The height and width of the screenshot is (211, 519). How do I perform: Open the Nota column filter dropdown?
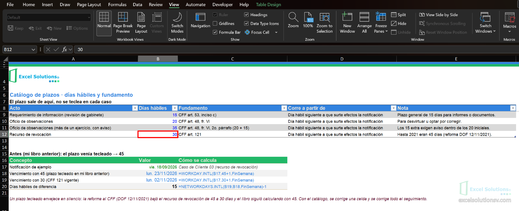(x=513, y=108)
